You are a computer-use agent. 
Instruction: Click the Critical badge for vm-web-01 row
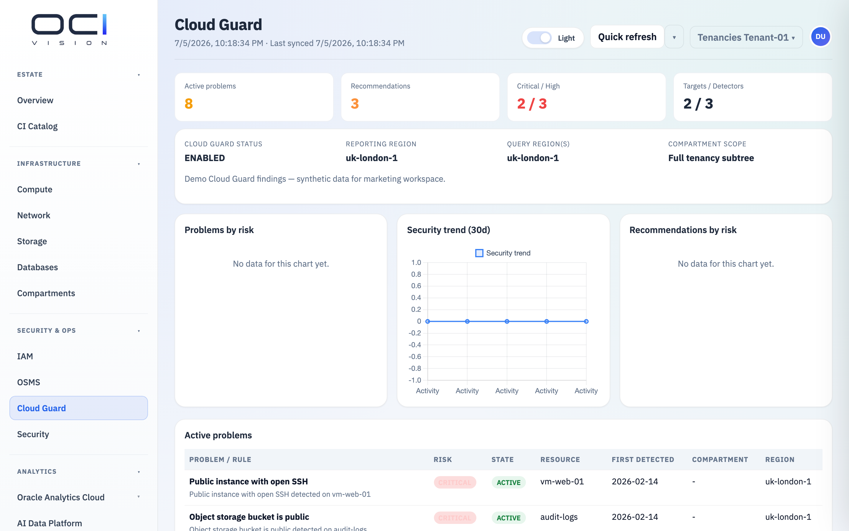pyautogui.click(x=455, y=483)
